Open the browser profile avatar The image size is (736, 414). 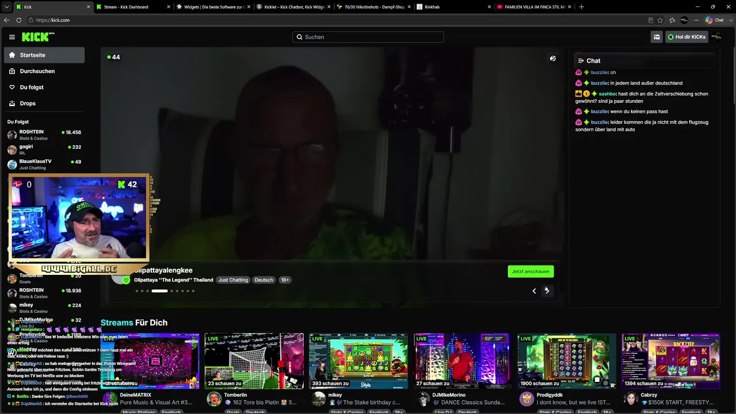[x=684, y=20]
